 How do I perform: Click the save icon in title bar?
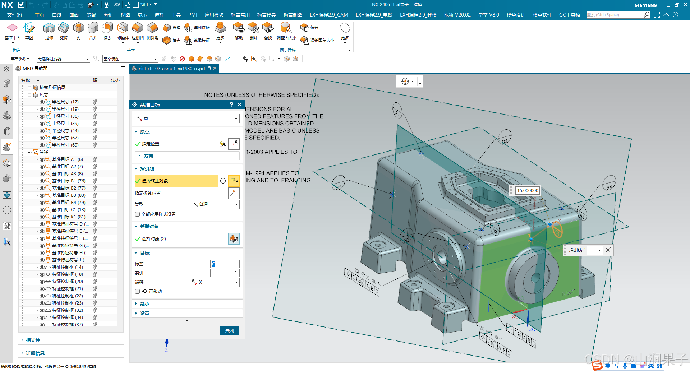(21, 5)
